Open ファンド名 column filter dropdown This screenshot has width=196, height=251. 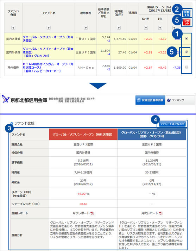tap(49, 28)
